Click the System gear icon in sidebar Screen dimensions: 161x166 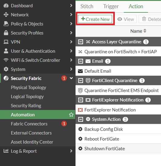[6, 69]
